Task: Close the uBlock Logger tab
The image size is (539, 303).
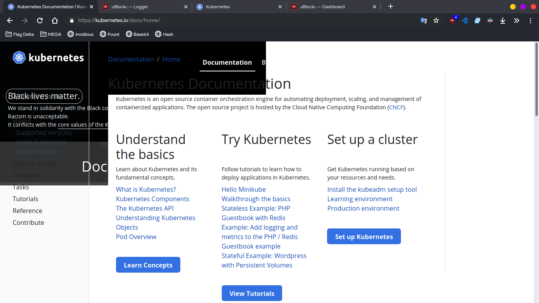Action: click(x=186, y=7)
